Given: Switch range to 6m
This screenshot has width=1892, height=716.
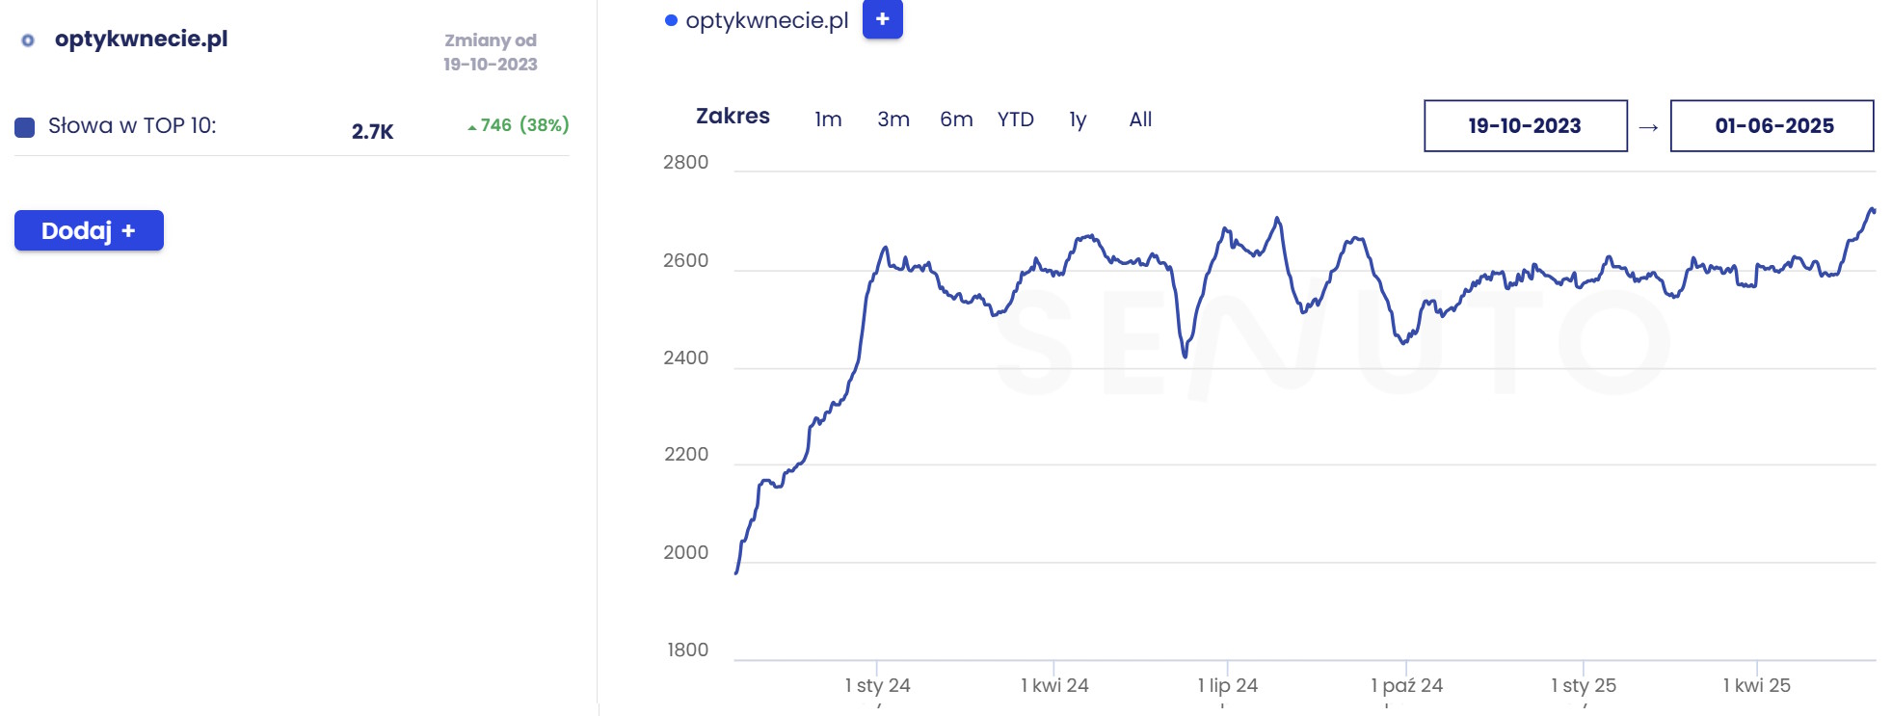Looking at the screenshot, I should (956, 119).
